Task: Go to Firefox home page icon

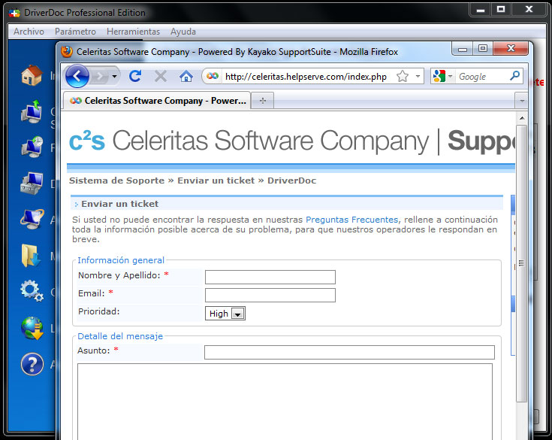Action: click(x=186, y=76)
